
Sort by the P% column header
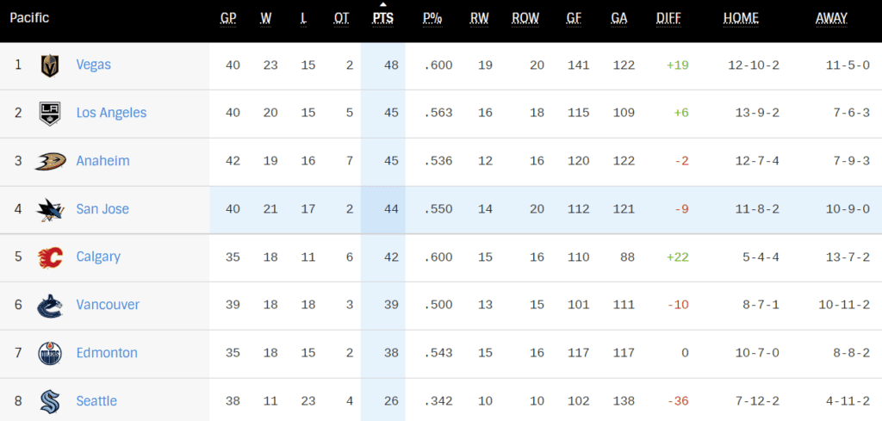pos(432,18)
